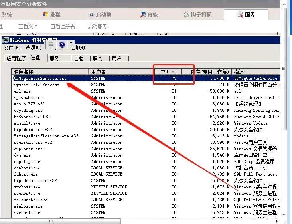Select the erl.exe process
Viewport: 292px width, 224px height.
[x=146, y=91]
